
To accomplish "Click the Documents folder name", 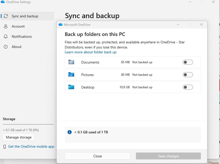I will (90, 62).
